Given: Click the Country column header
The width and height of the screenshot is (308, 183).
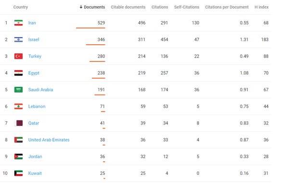Looking at the screenshot, I should click(20, 7).
